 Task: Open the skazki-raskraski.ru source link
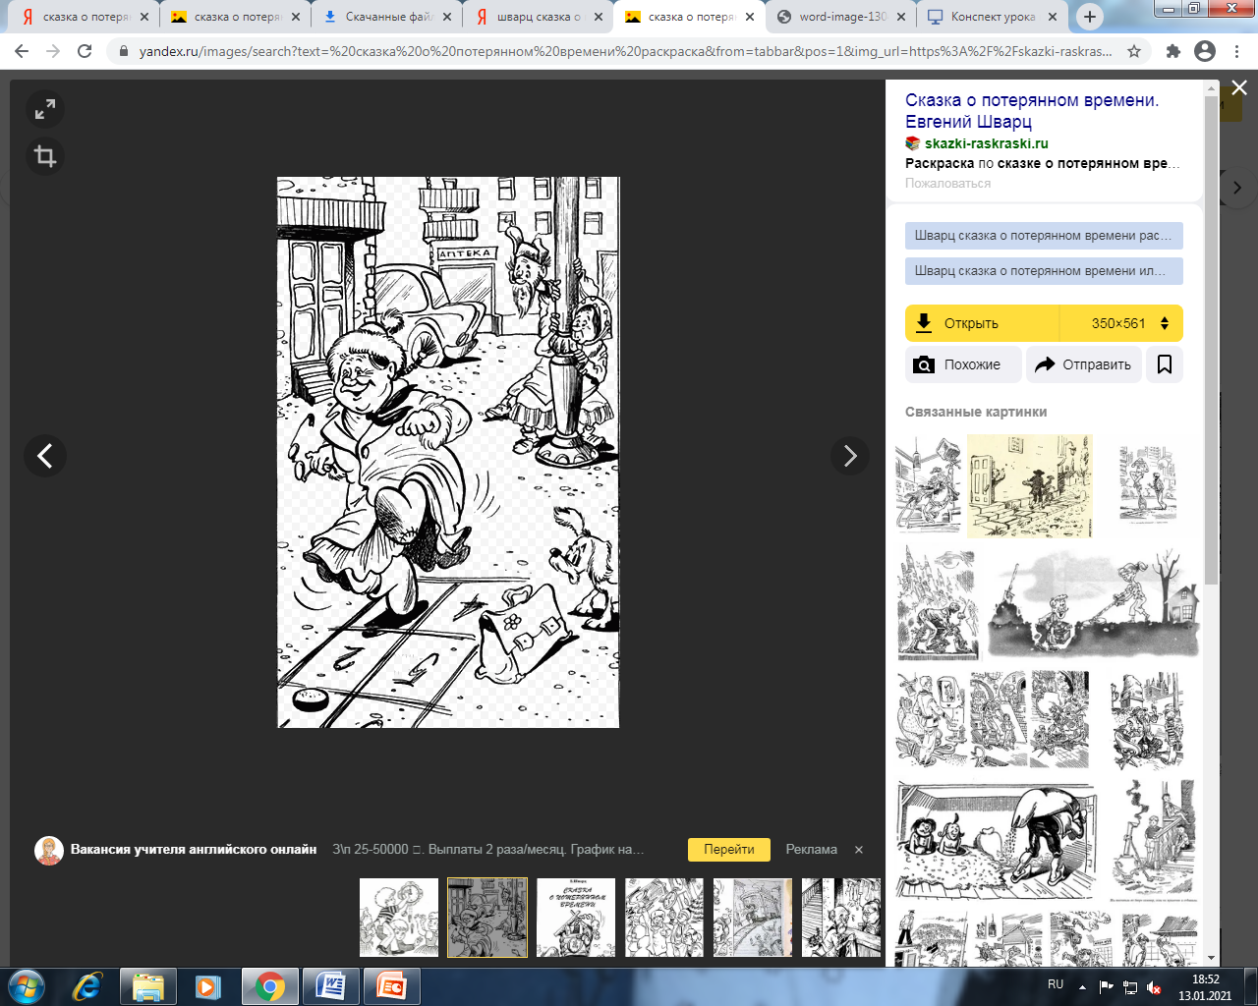[x=986, y=143]
